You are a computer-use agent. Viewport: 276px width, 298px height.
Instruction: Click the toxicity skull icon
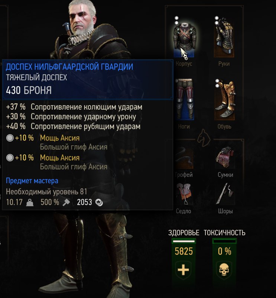[x=224, y=270]
